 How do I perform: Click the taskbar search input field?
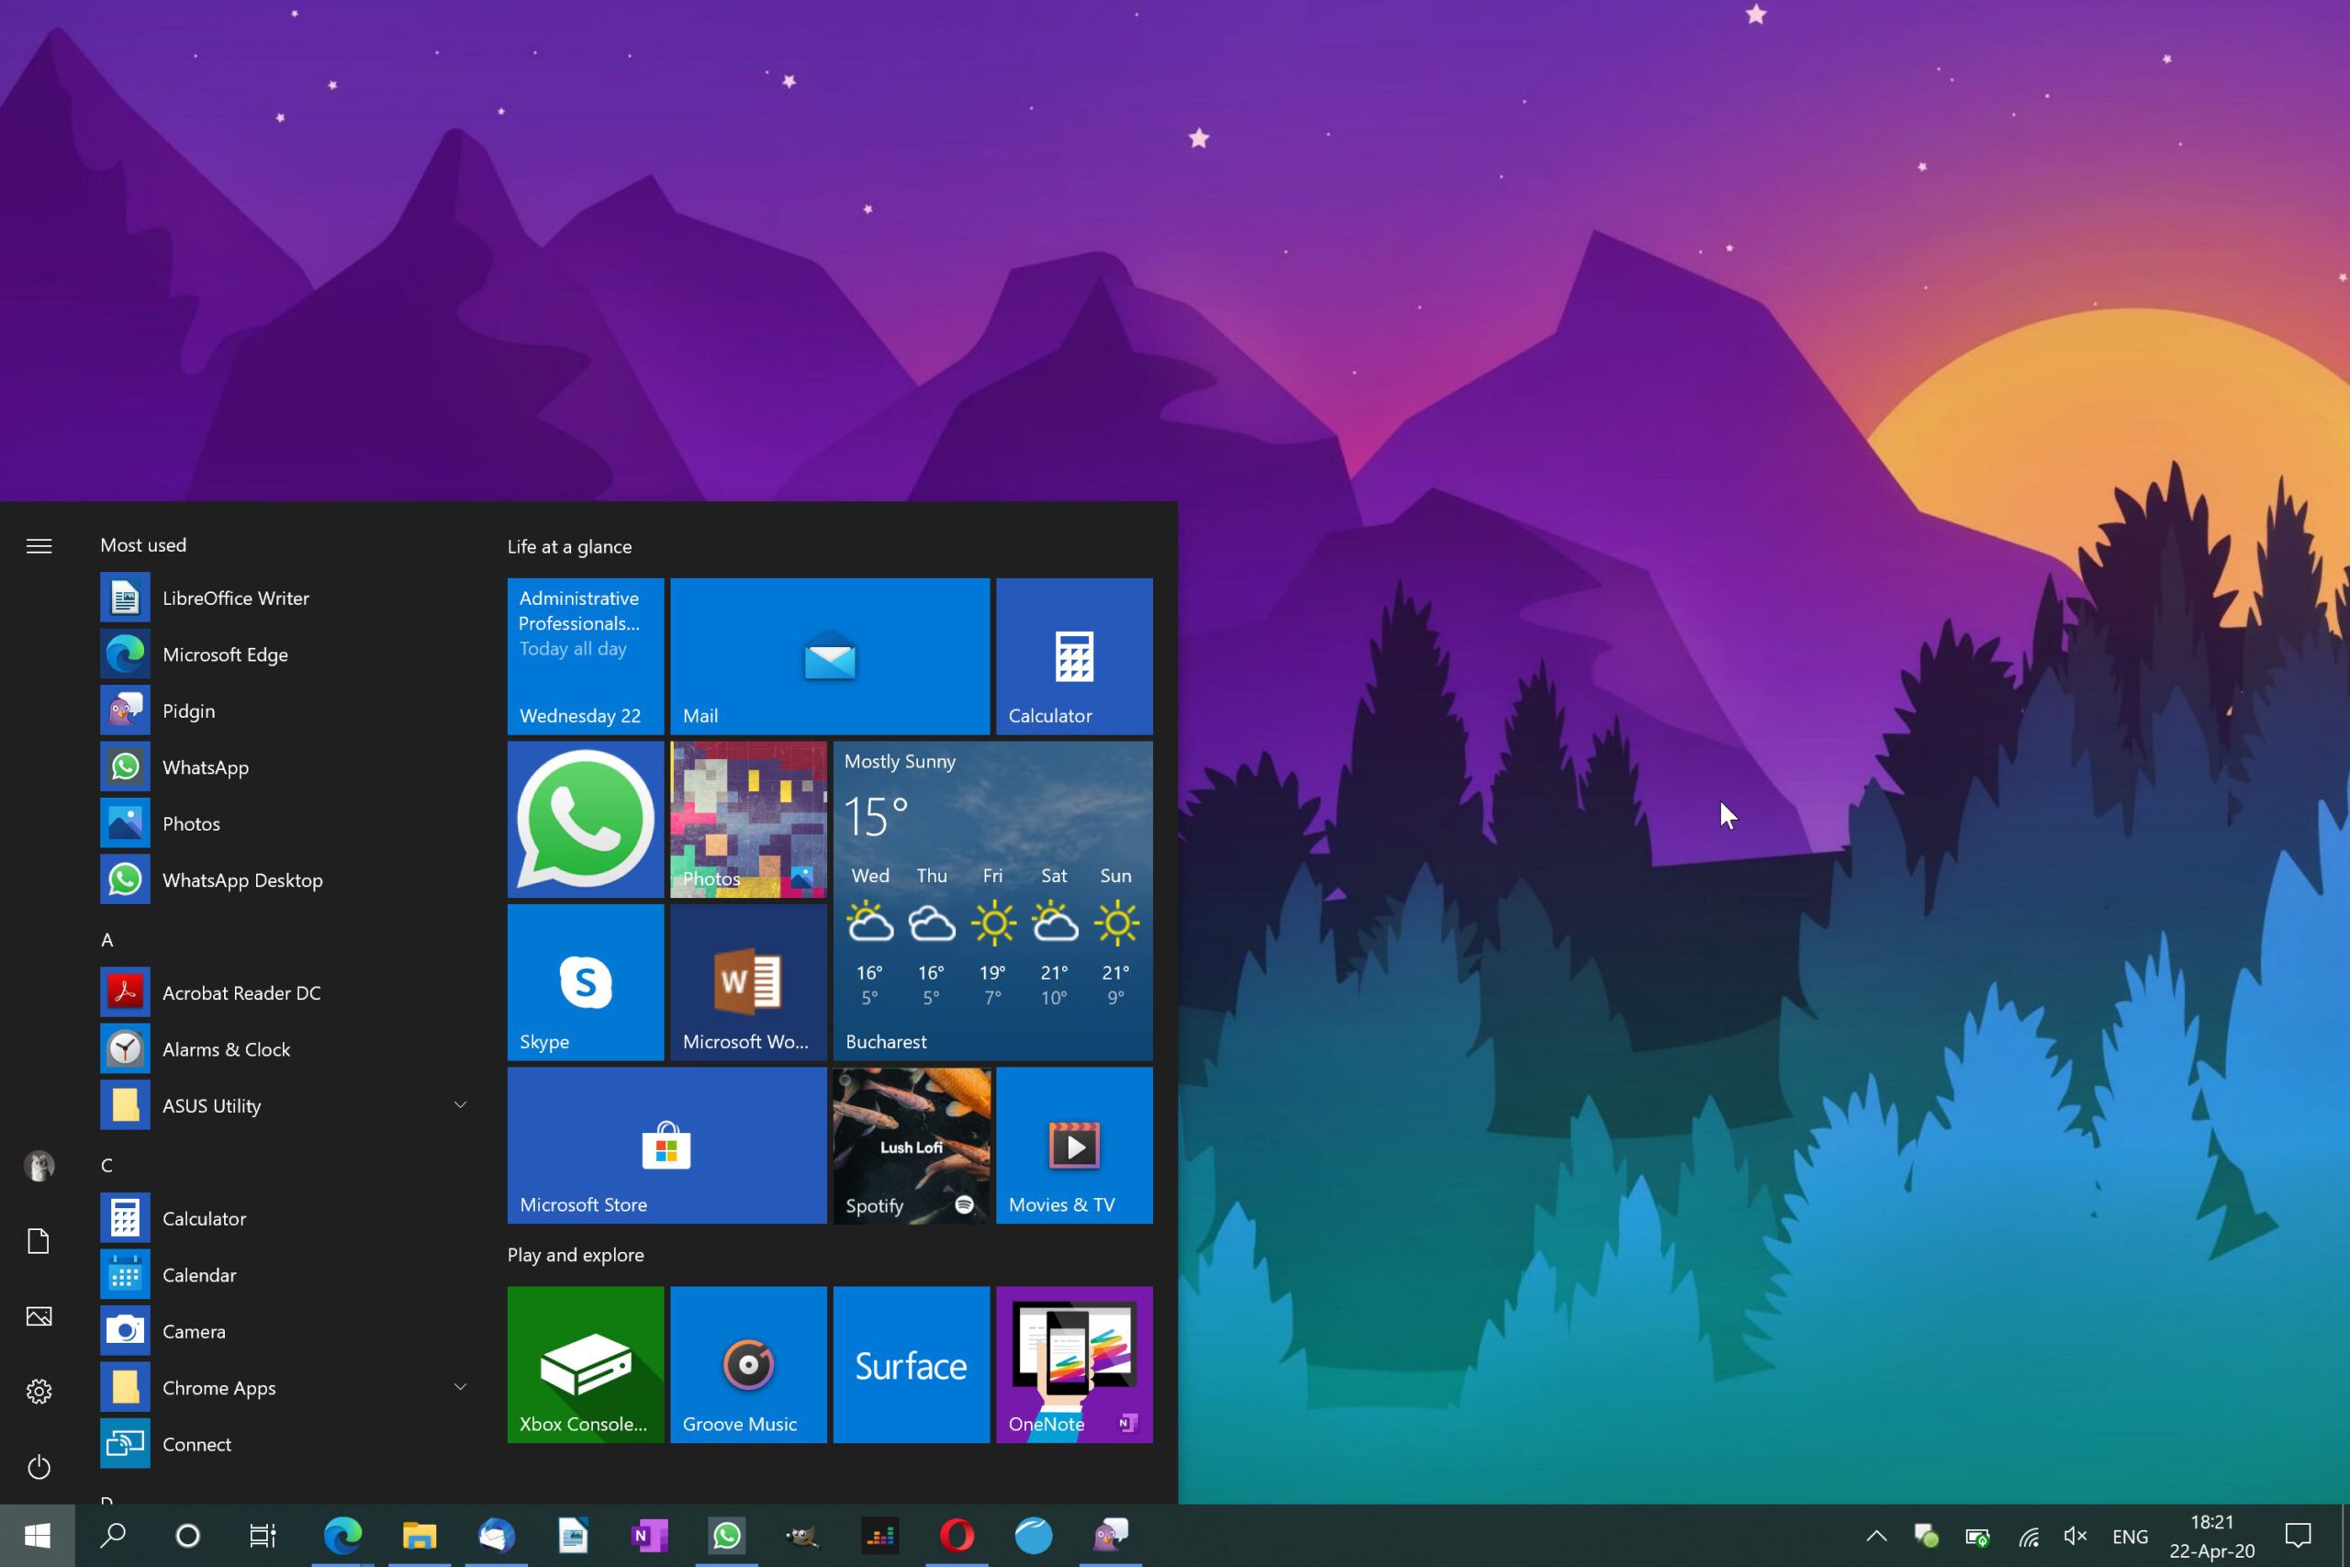pos(112,1536)
